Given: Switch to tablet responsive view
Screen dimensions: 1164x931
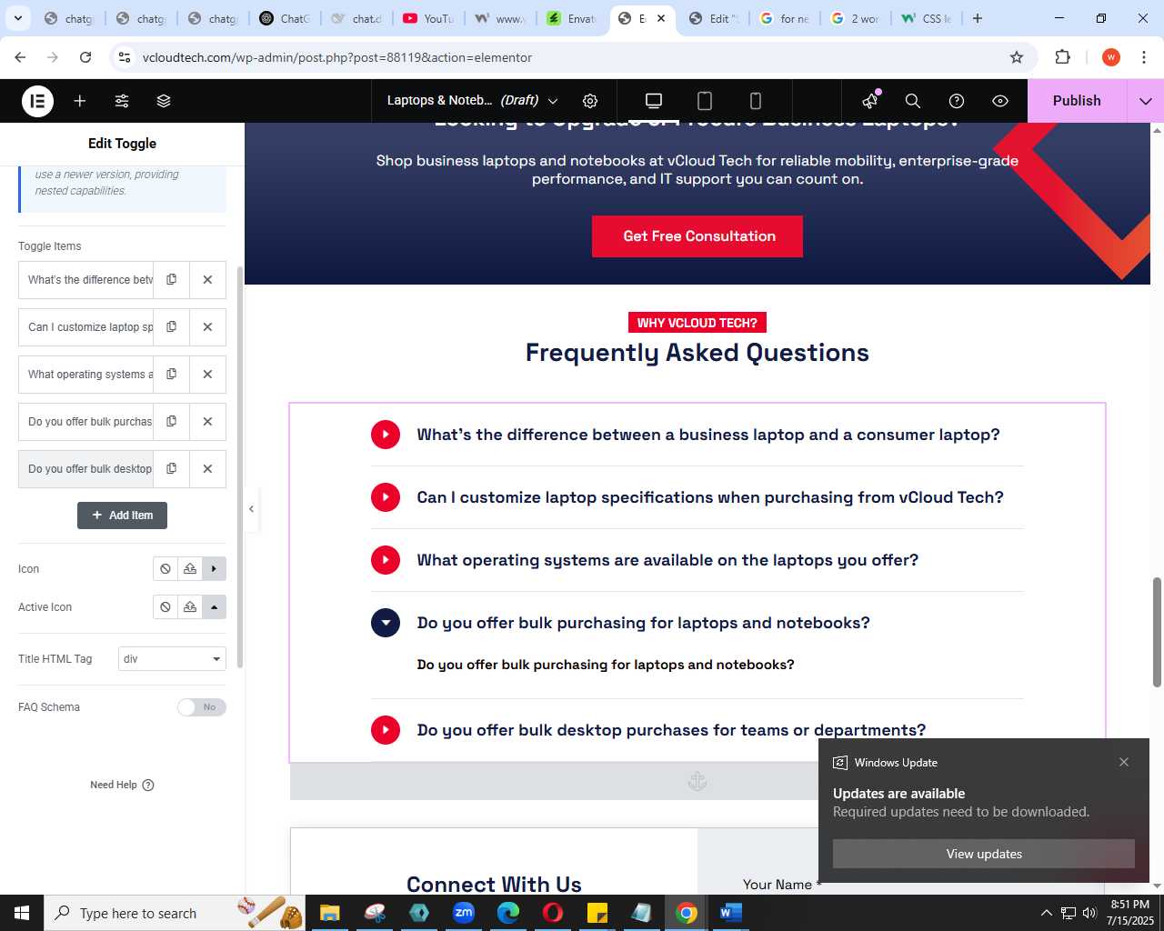Looking at the screenshot, I should [x=705, y=101].
